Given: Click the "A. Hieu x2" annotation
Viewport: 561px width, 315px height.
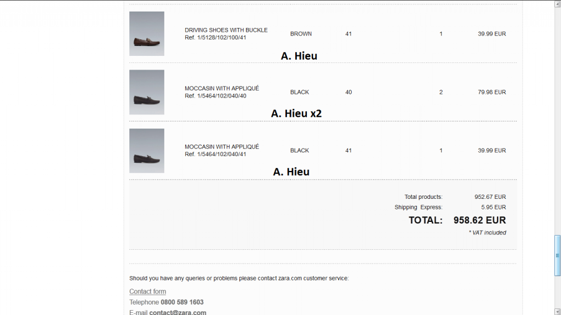Looking at the screenshot, I should [296, 113].
